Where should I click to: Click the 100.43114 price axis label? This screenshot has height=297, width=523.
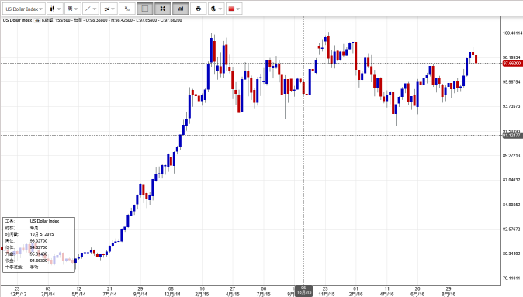click(x=512, y=33)
